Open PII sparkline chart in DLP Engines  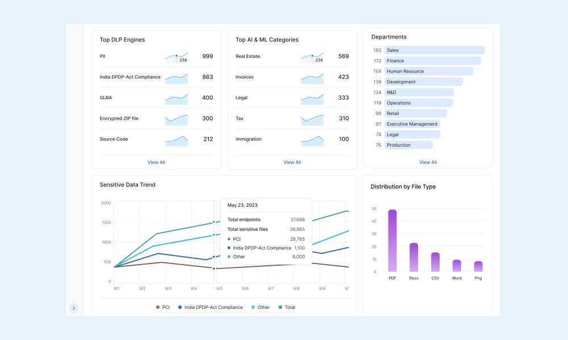pos(176,57)
